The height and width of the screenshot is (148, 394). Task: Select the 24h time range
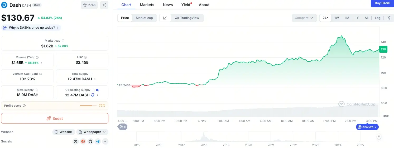pos(325,18)
